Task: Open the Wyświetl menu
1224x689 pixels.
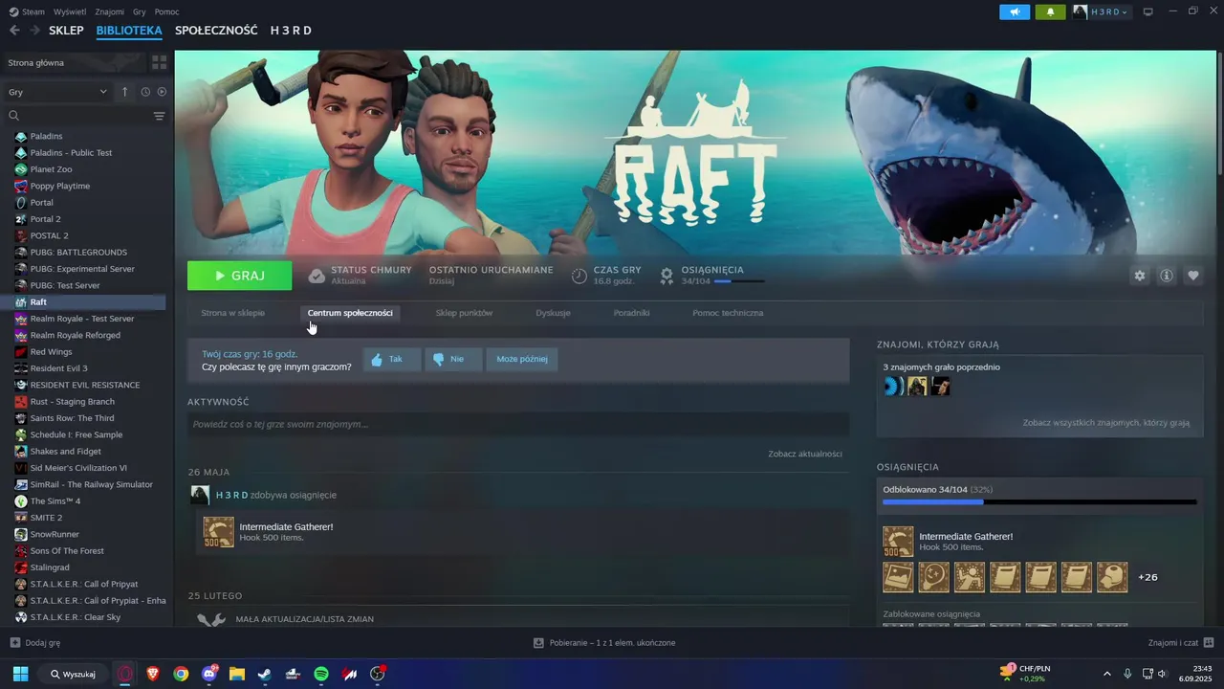Action: pyautogui.click(x=70, y=11)
